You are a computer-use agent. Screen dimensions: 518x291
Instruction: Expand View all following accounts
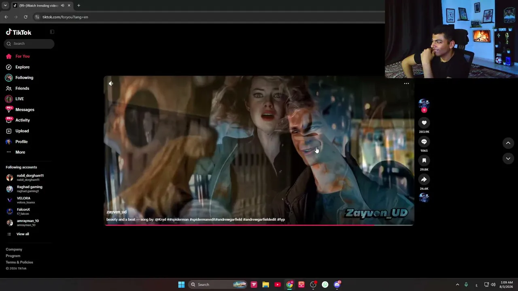pyautogui.click(x=18, y=234)
